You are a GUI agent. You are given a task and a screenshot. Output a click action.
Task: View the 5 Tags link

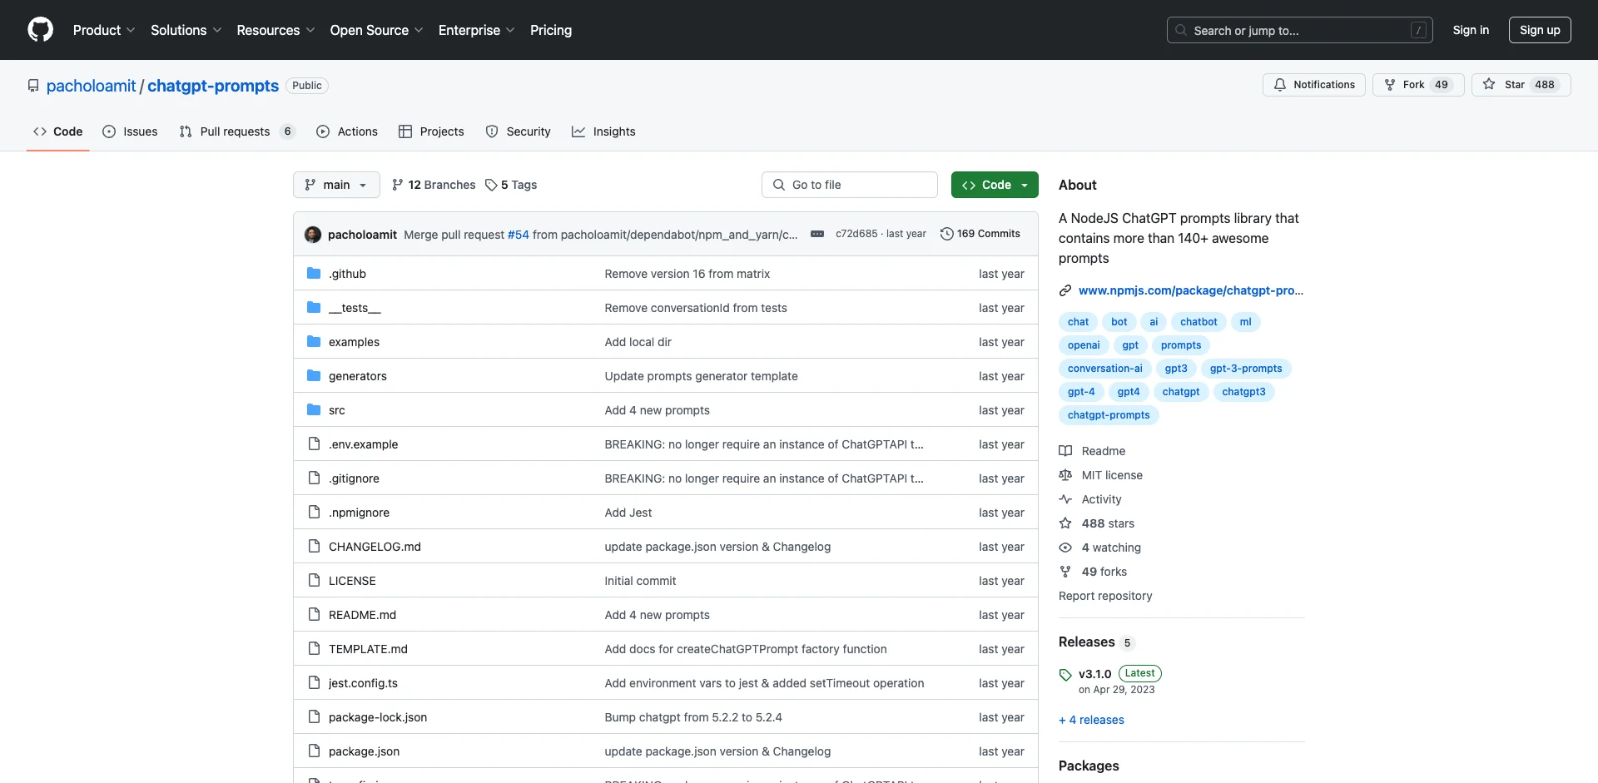511,185
